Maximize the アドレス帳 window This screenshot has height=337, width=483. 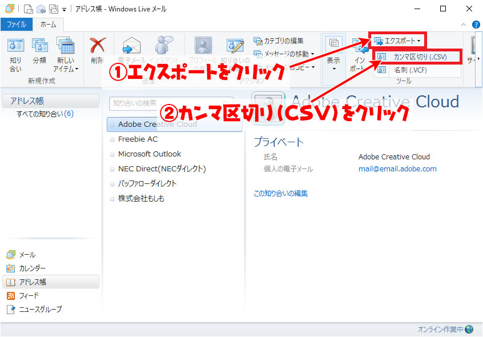point(443,9)
